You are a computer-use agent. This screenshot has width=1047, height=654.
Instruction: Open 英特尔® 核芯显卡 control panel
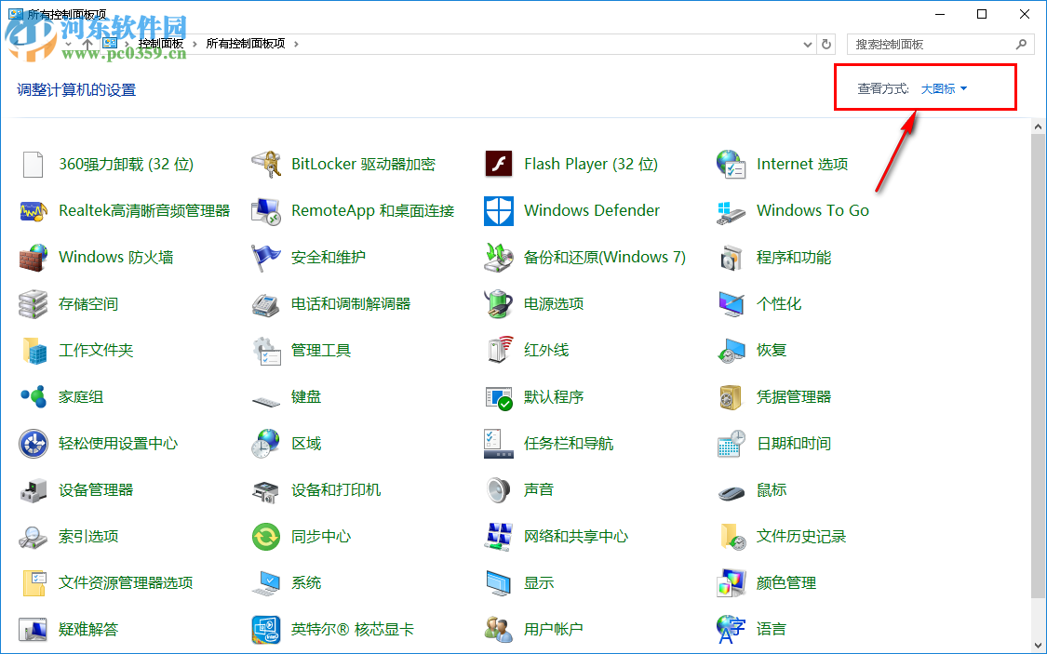click(x=351, y=629)
